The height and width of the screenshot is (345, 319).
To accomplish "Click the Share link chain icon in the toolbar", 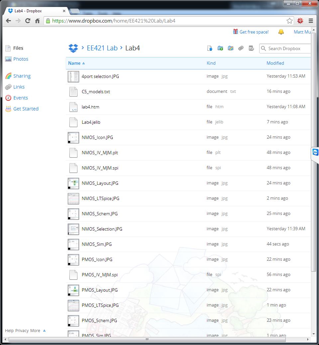I will click(241, 48).
